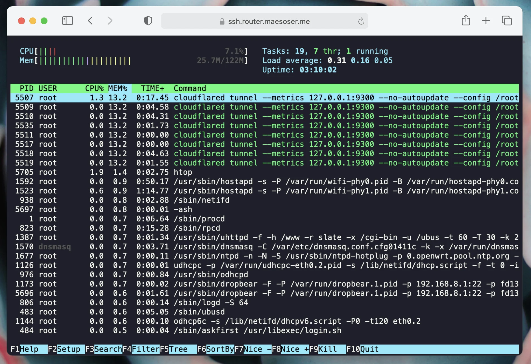
Task: Select the /sbin/procd process row
Action: click(x=265, y=219)
